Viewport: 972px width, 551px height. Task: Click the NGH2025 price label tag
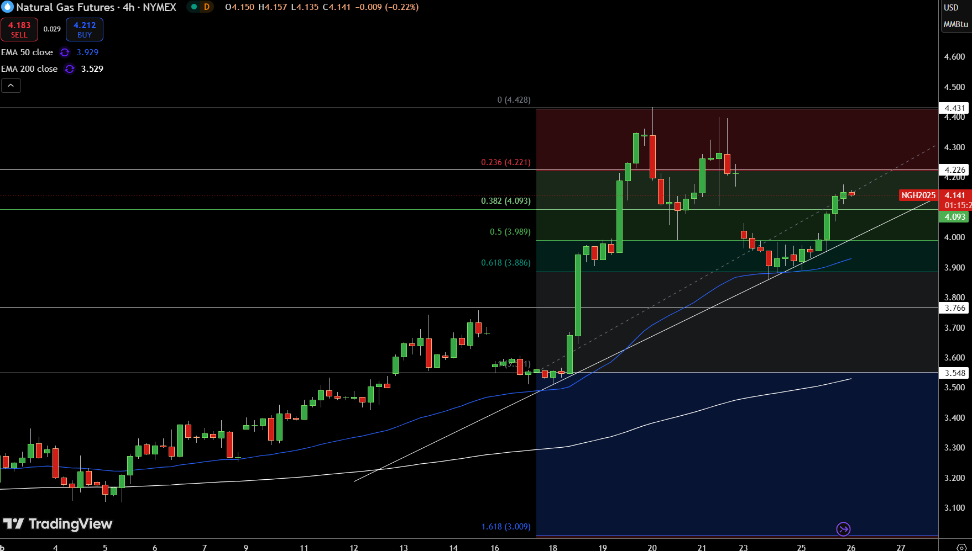(918, 195)
